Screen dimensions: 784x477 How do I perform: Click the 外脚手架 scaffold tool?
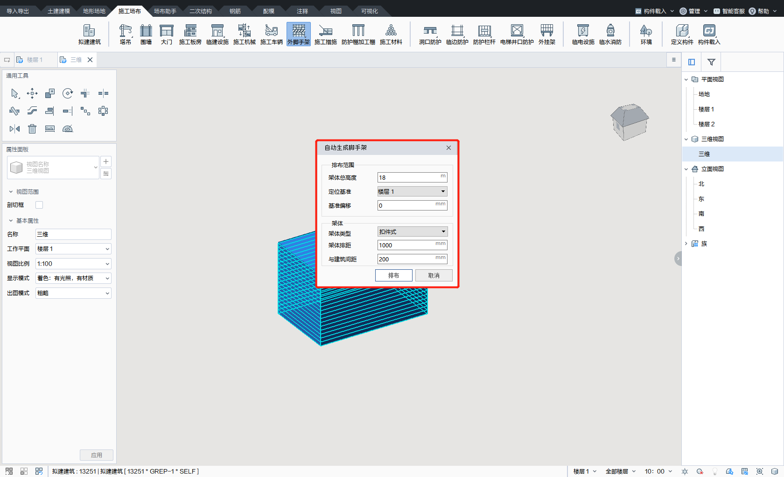tap(299, 35)
